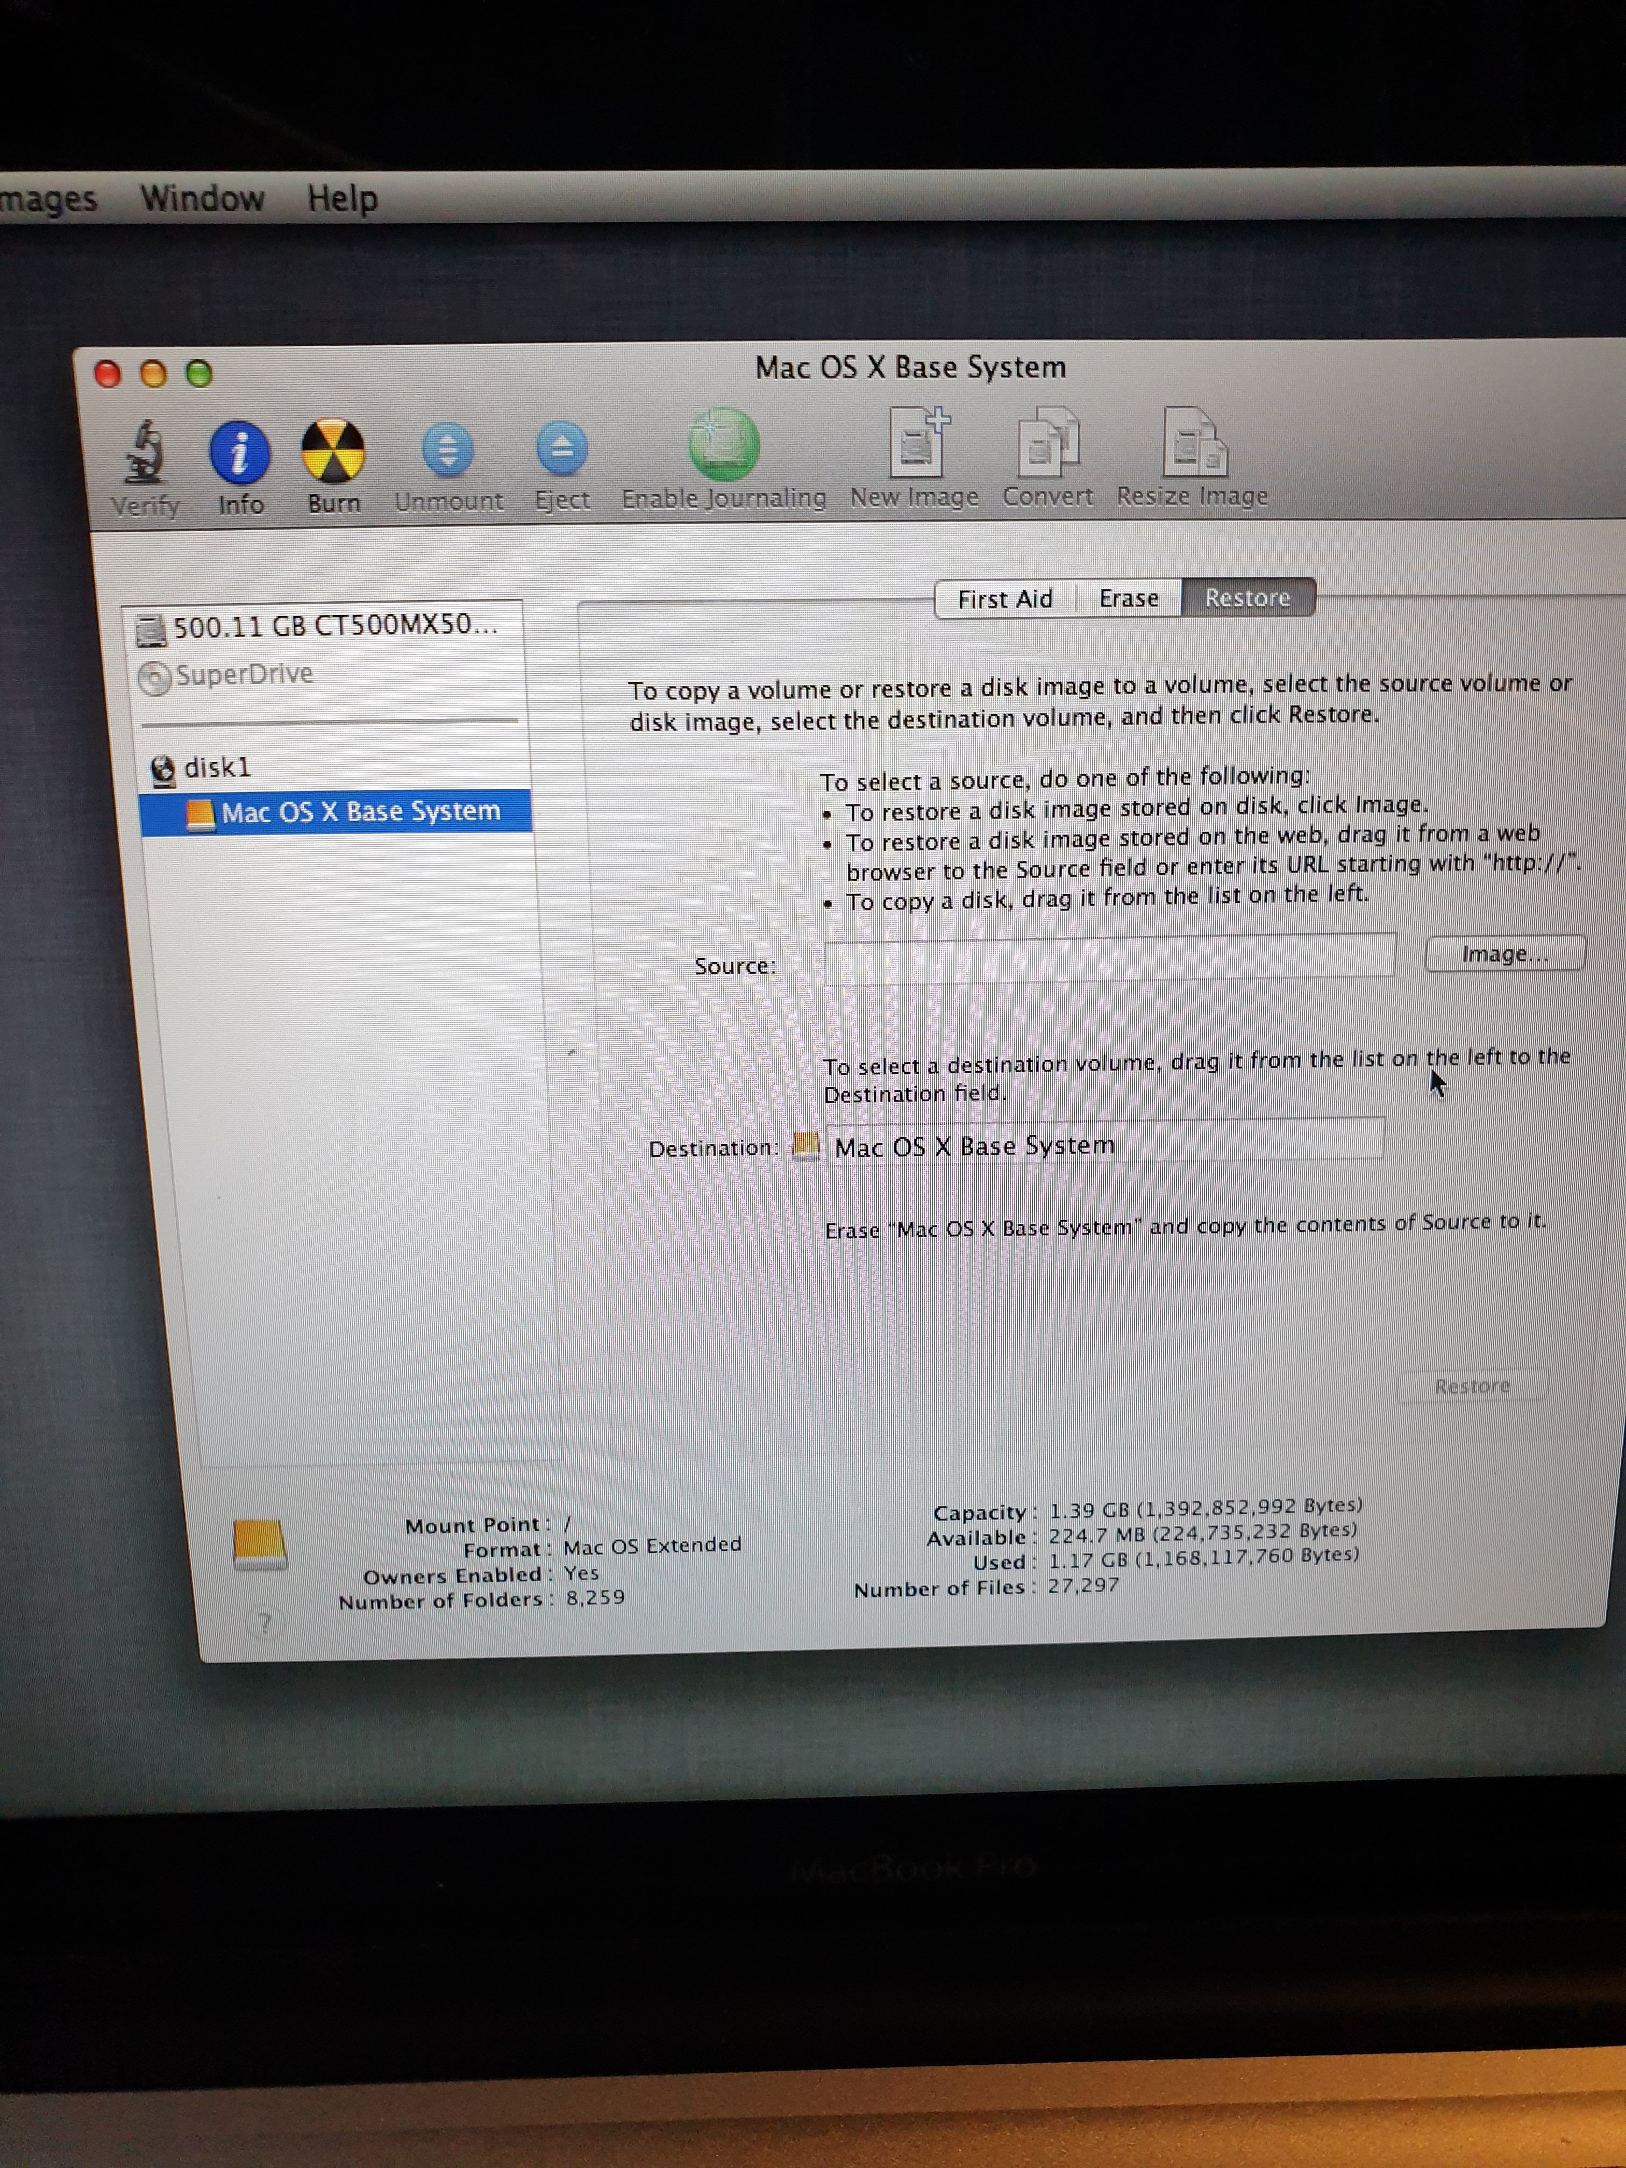The image size is (1626, 2168).
Task: Click the large volume icon in the info footer
Action: tap(259, 1546)
